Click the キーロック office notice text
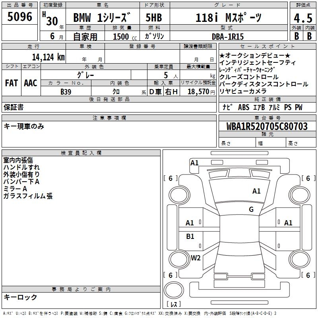 [20, 297]
